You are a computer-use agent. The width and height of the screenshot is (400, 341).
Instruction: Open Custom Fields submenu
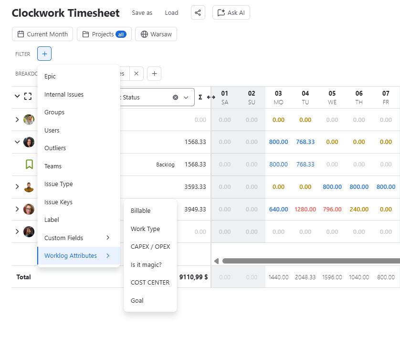pyautogui.click(x=79, y=238)
